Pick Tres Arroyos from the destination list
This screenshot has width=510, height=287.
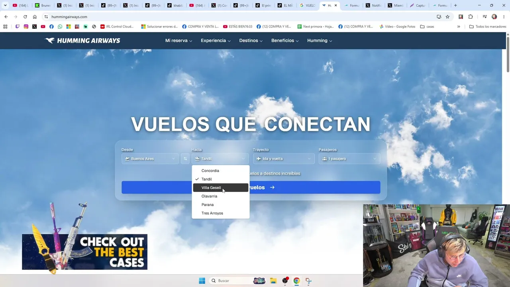220,213
